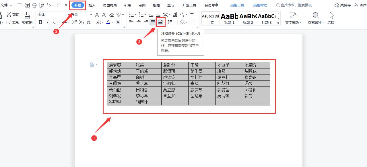The height and width of the screenshot is (167, 367).
Task: Click the export to PDF icon
Action: coord(27,5)
